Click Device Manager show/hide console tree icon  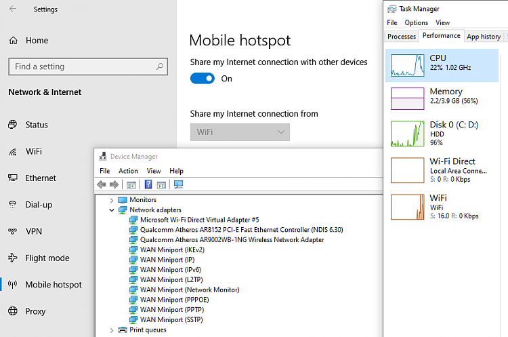coord(131,185)
